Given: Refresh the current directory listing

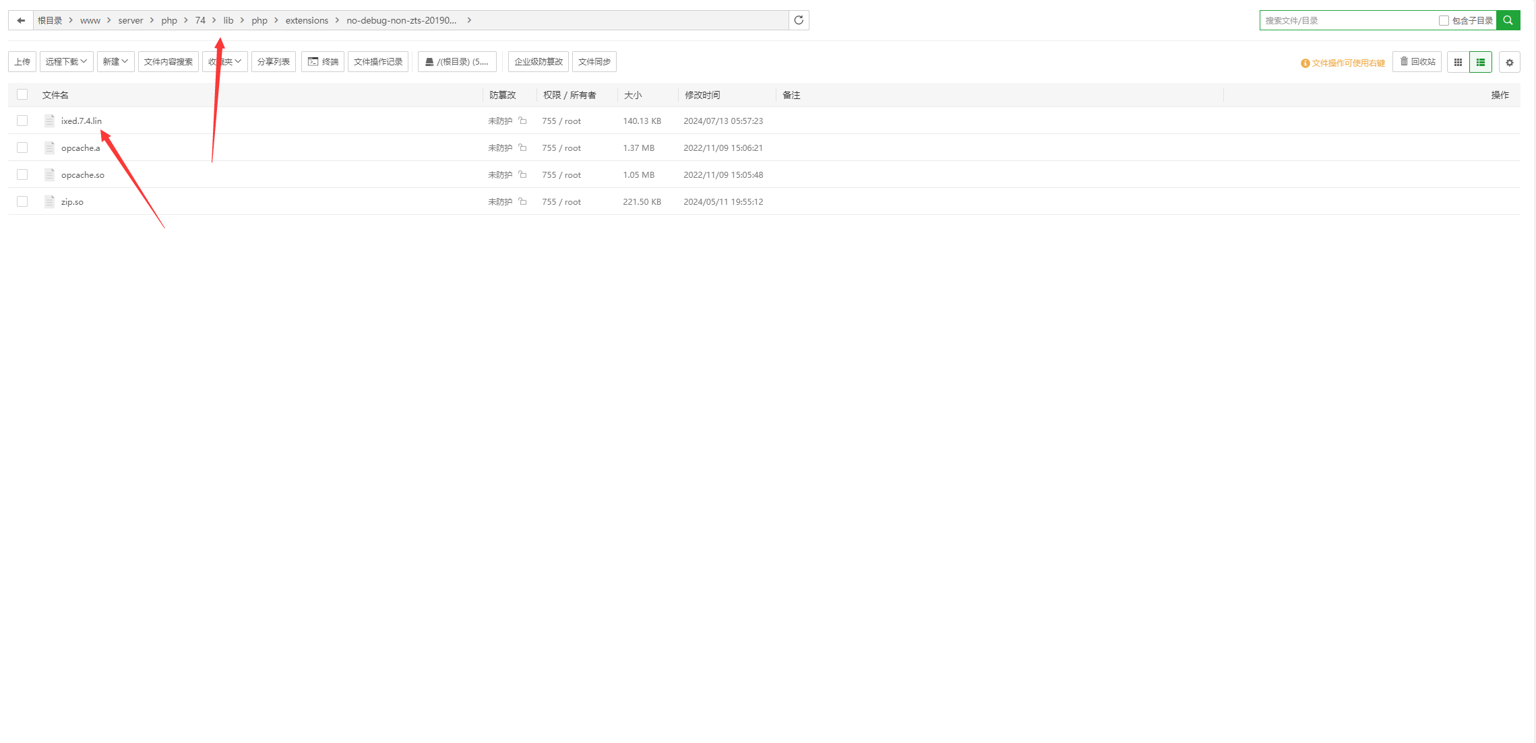Looking at the screenshot, I should coord(799,20).
